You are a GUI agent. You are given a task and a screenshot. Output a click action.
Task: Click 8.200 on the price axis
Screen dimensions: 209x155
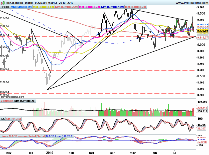[200, 95]
